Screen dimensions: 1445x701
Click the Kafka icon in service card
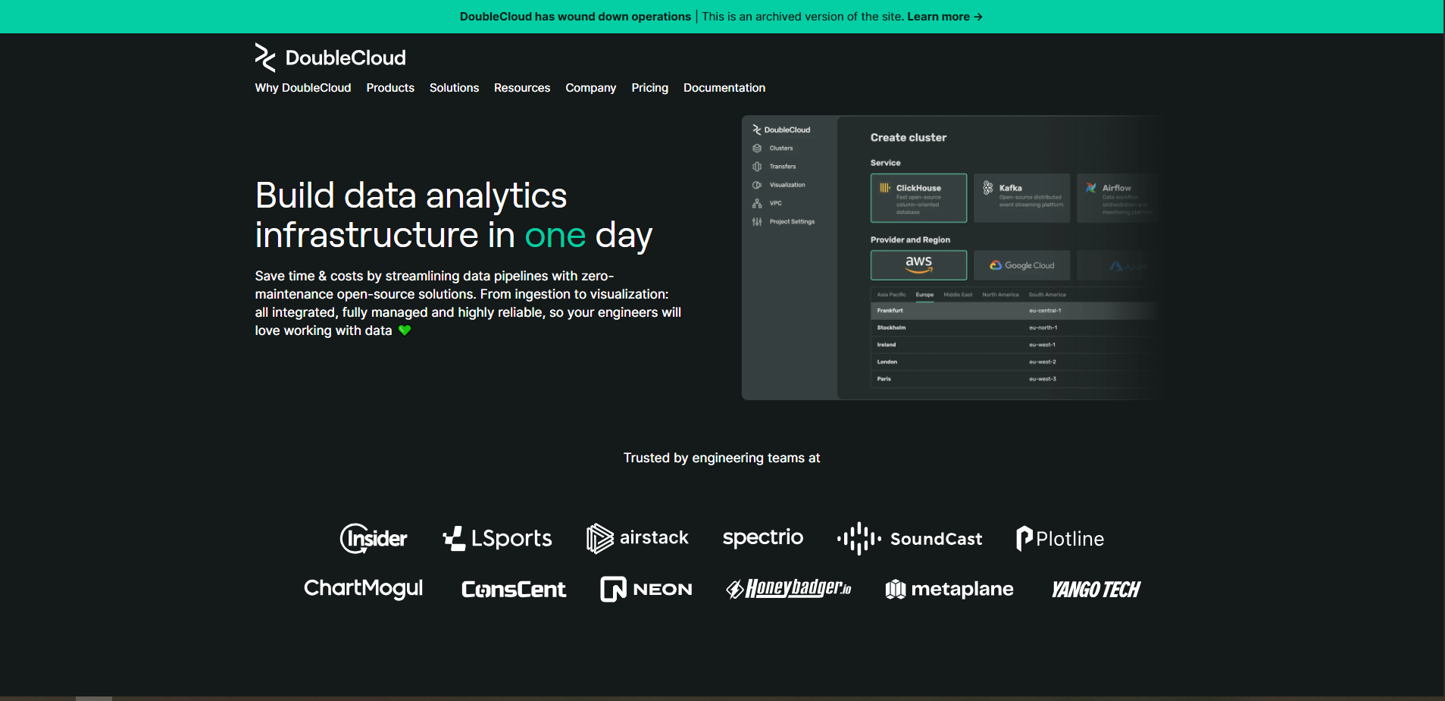pyautogui.click(x=988, y=188)
